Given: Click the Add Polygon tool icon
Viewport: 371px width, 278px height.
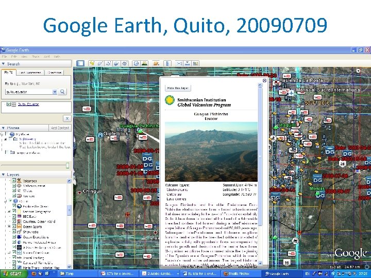Looking at the screenshot, I should (x=100, y=63).
